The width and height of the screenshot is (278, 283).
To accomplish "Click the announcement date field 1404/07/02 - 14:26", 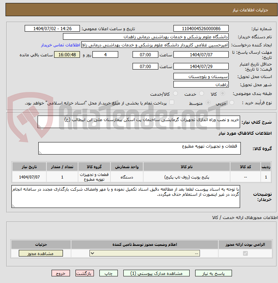I will (x=52, y=28).
